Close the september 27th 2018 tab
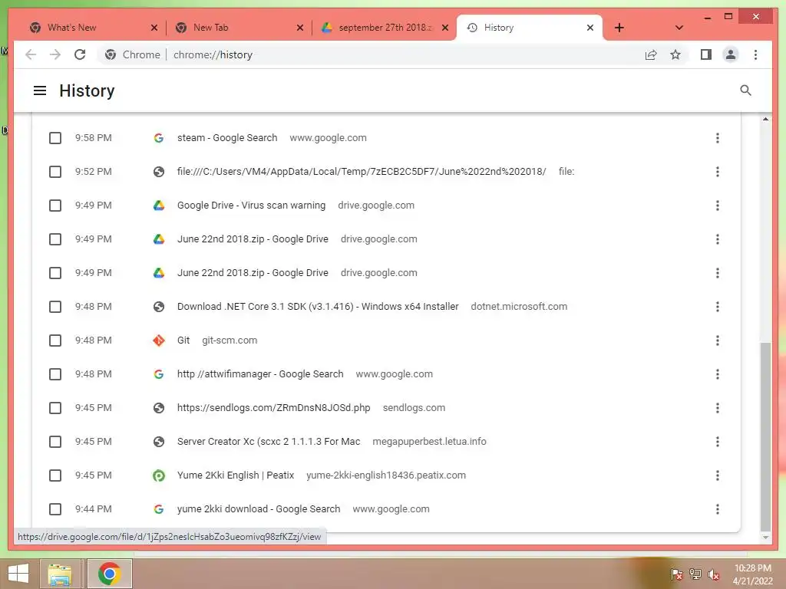The height and width of the screenshot is (589, 786). click(444, 28)
